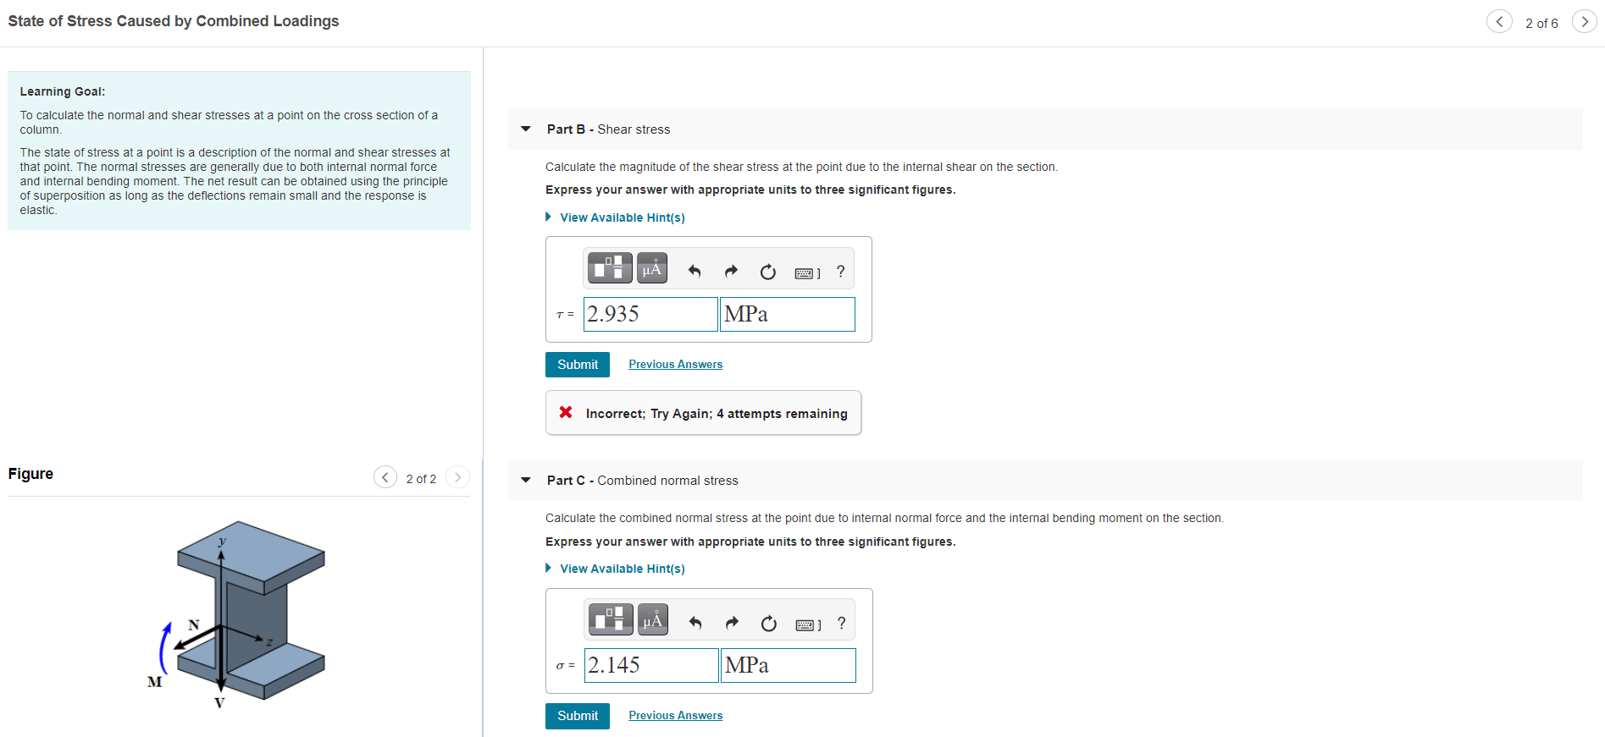Click the Part C units field showing MPa
The image size is (1605, 737).
pos(789,665)
